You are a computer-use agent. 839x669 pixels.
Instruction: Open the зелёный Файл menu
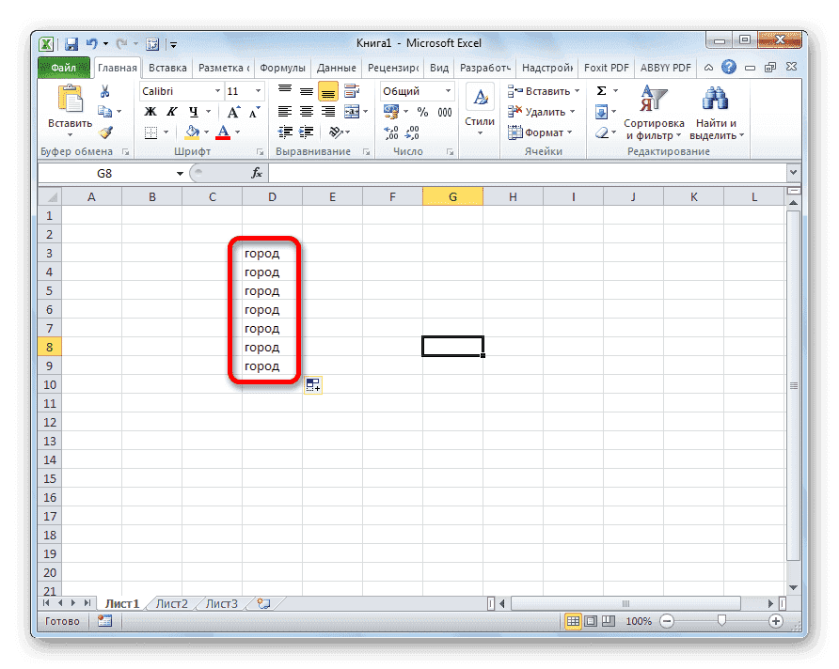pyautogui.click(x=64, y=67)
